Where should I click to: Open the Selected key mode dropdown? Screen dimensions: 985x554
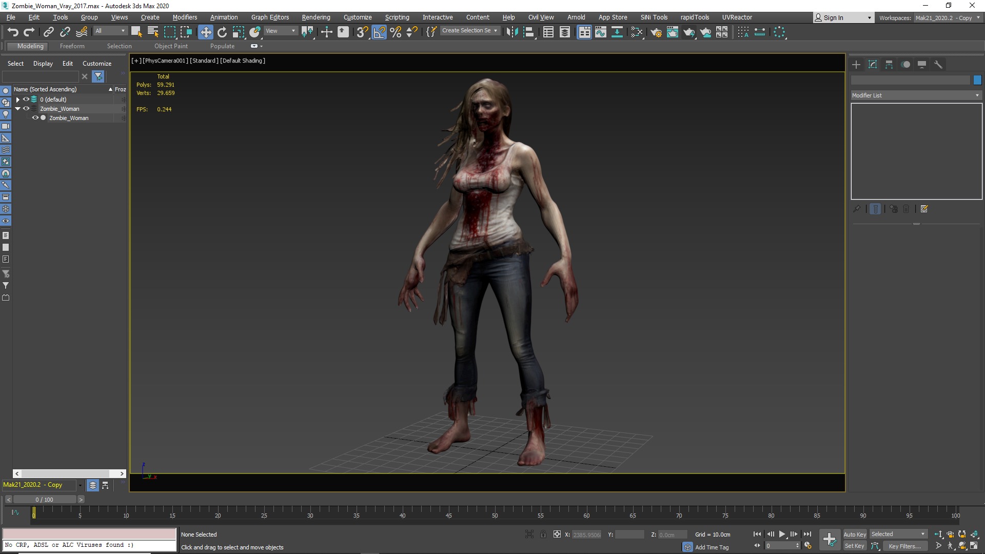point(898,535)
